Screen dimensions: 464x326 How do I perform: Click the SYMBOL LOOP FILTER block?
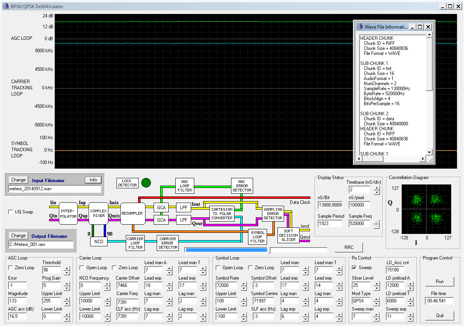tap(257, 237)
